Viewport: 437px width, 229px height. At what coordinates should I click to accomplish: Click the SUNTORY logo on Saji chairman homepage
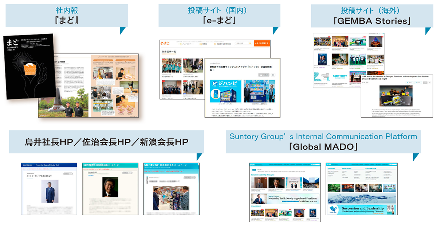click(x=90, y=165)
